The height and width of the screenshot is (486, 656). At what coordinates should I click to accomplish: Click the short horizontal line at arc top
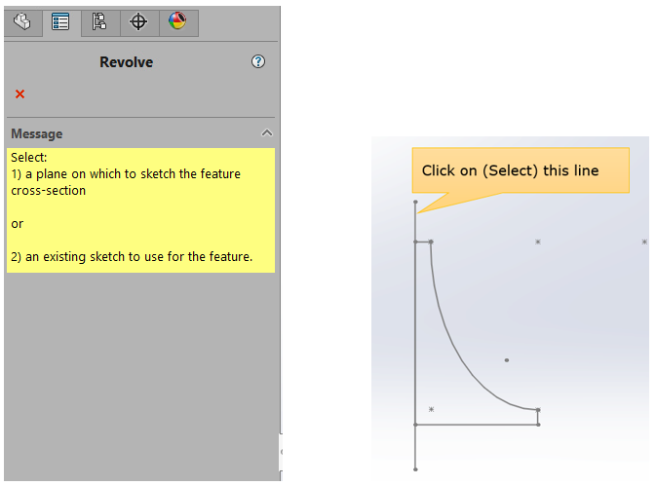point(423,242)
